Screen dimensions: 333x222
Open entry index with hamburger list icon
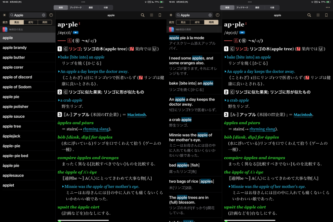[x=151, y=15]
